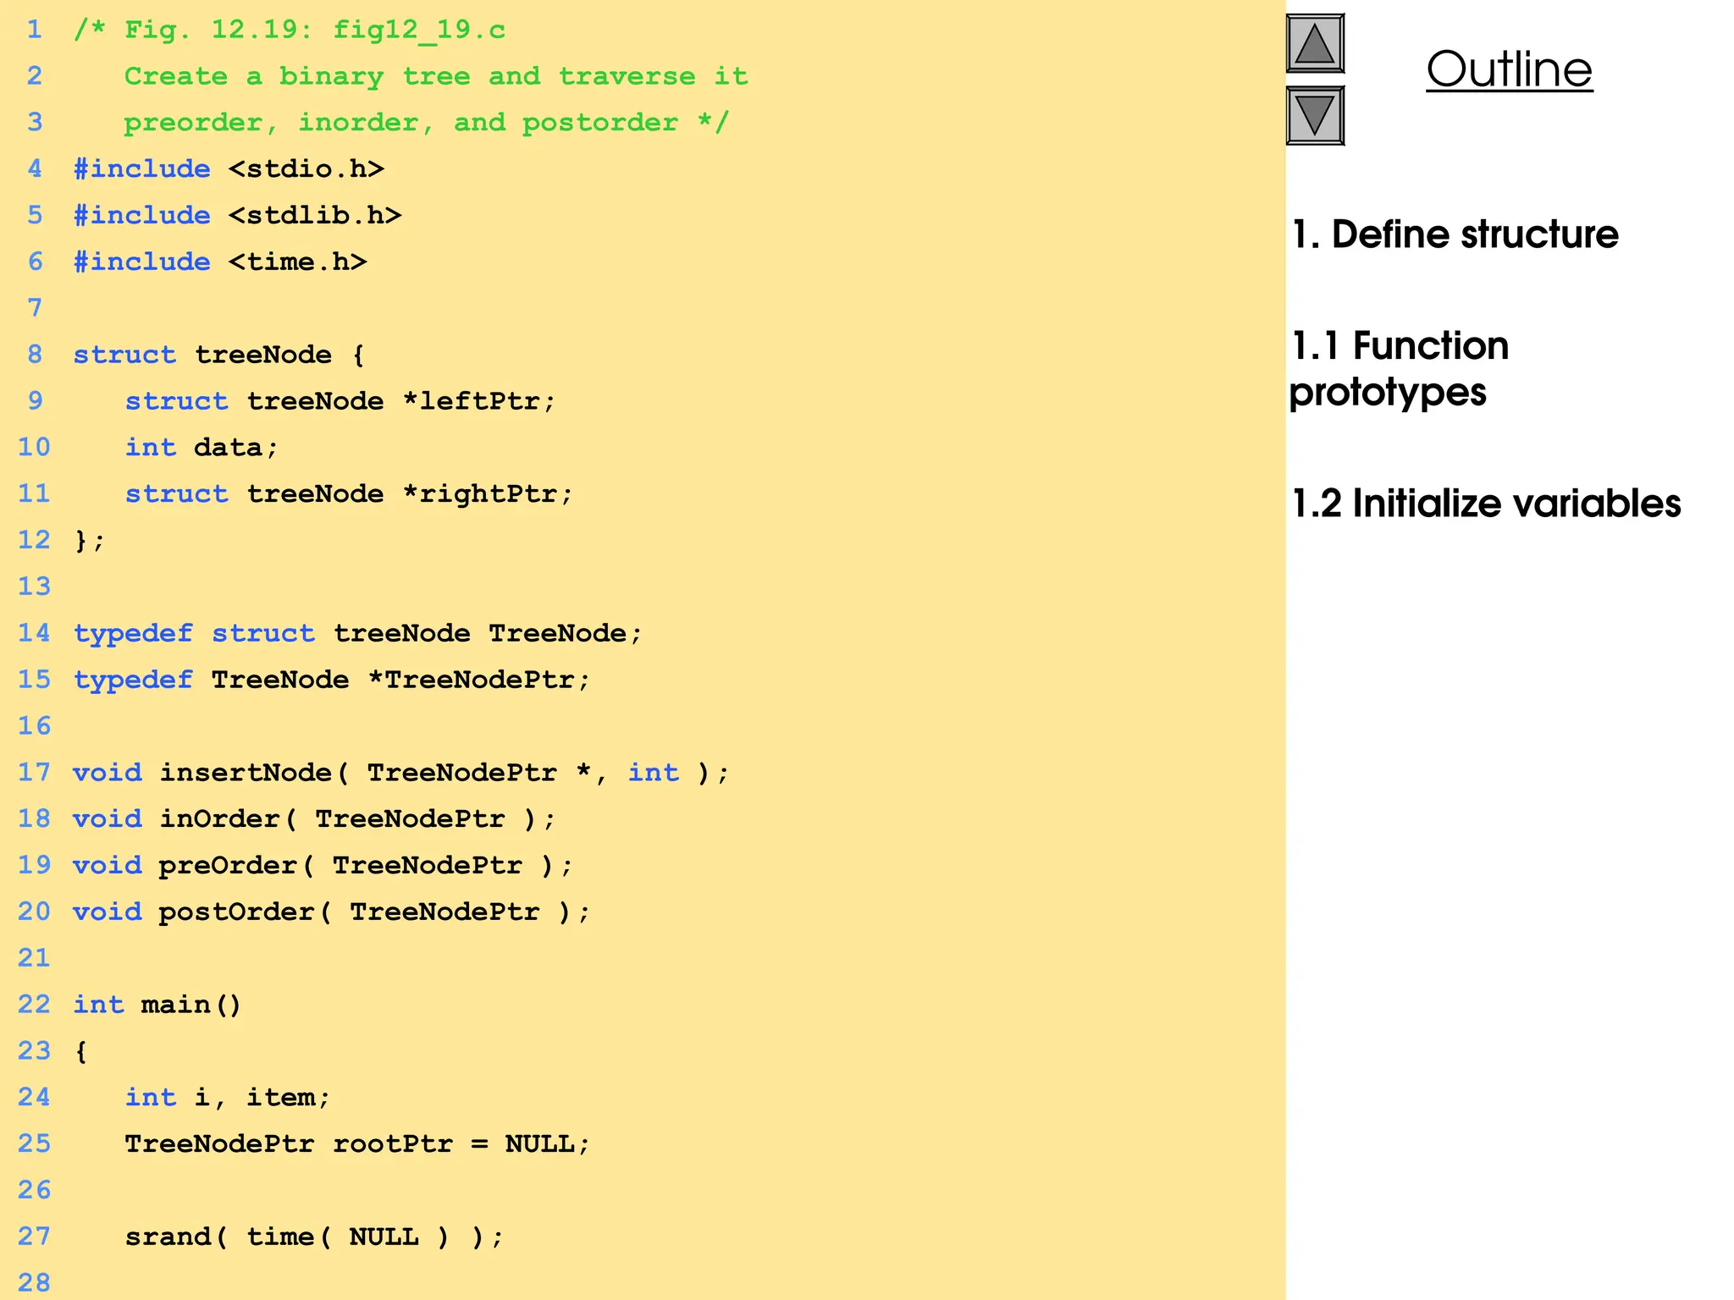
Task: Click the comment 'Fig. 12.19: fig12_19.c'
Action: point(315,30)
